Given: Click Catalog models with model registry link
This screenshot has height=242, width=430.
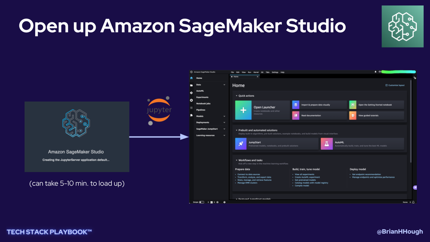Looking at the screenshot, I should 311,183.
